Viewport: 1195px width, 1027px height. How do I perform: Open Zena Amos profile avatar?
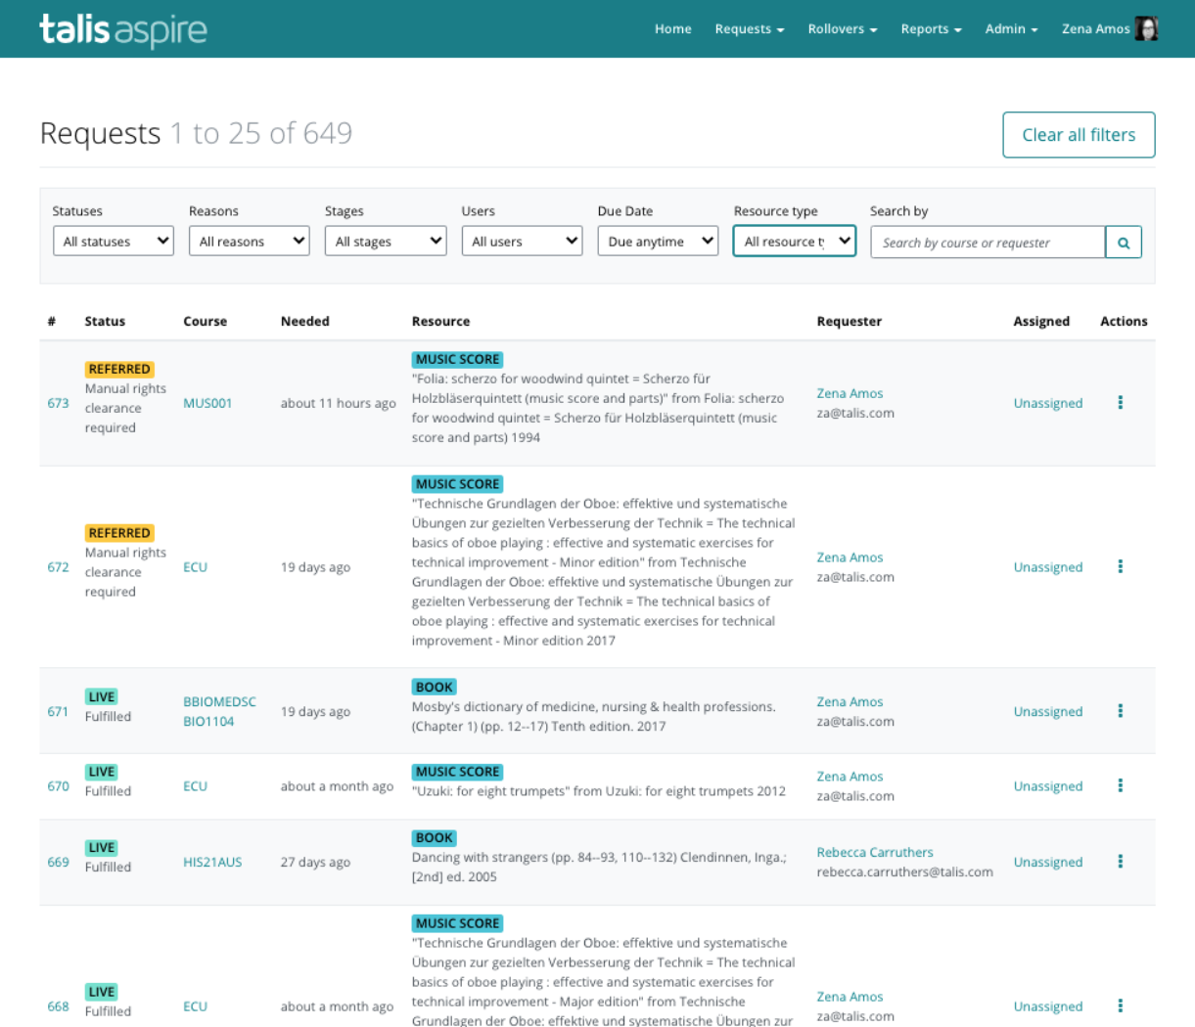coord(1146,28)
